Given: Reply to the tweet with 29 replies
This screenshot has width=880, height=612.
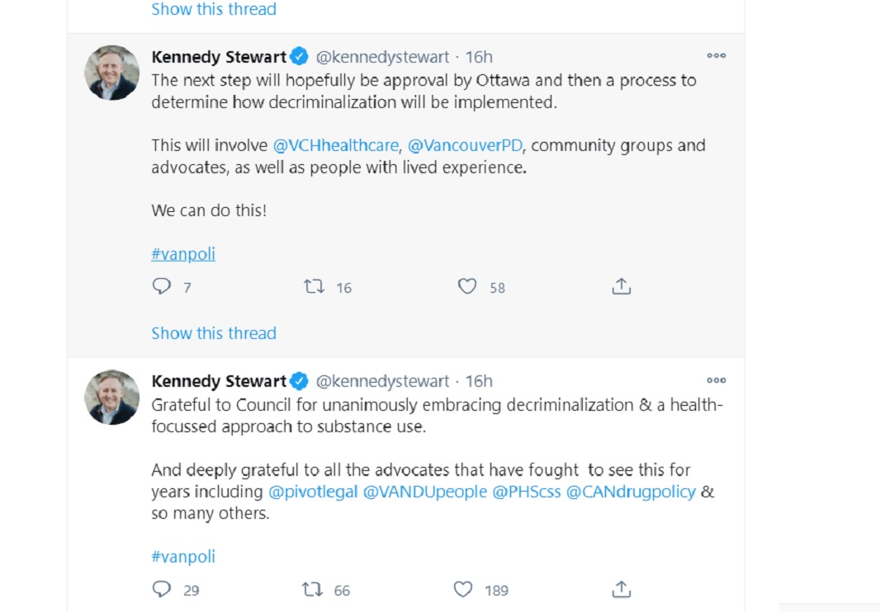Looking at the screenshot, I should pyautogui.click(x=162, y=589).
